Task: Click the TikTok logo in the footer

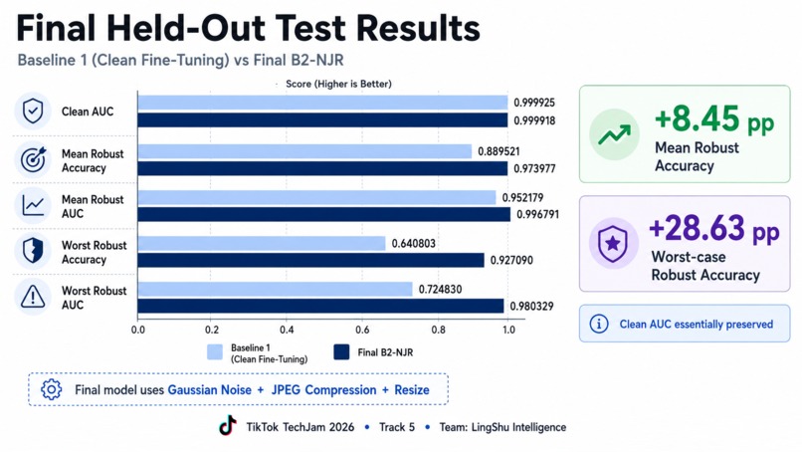Action: pyautogui.click(x=228, y=425)
